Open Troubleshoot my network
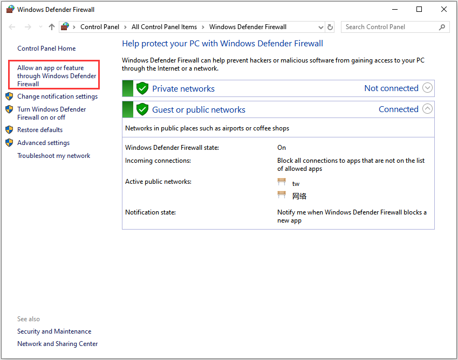This screenshot has height=360, width=458. pyautogui.click(x=54, y=156)
